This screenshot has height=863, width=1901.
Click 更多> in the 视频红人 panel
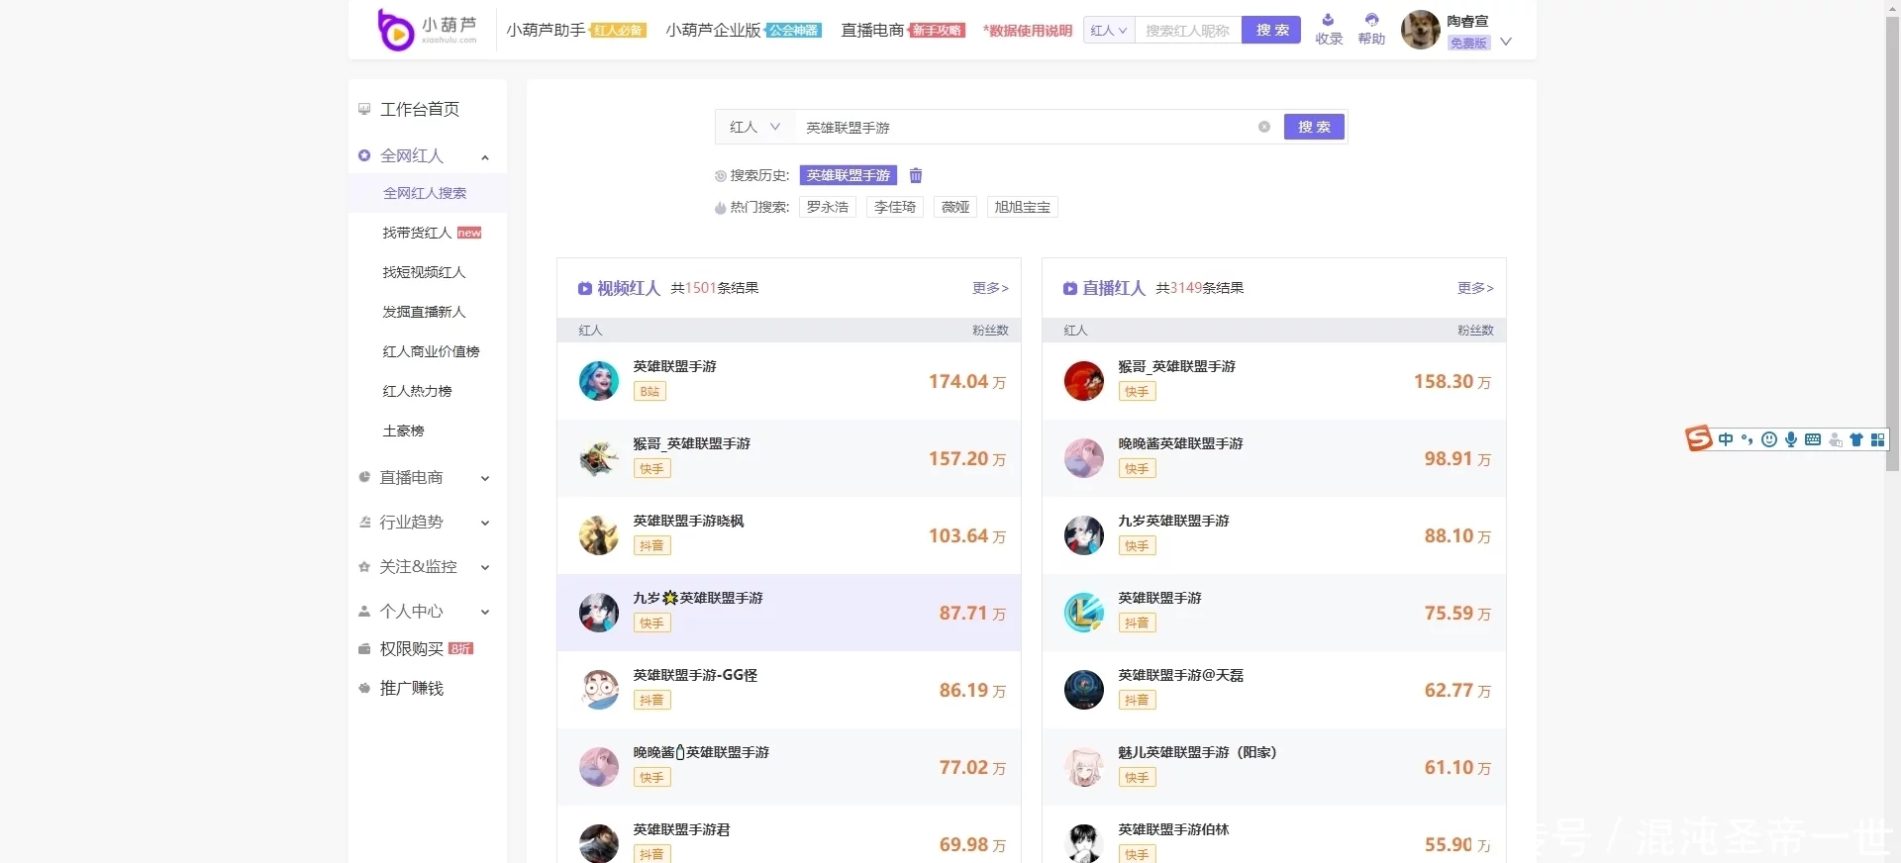(990, 288)
